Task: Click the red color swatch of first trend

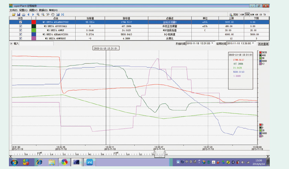Action: click(34, 22)
